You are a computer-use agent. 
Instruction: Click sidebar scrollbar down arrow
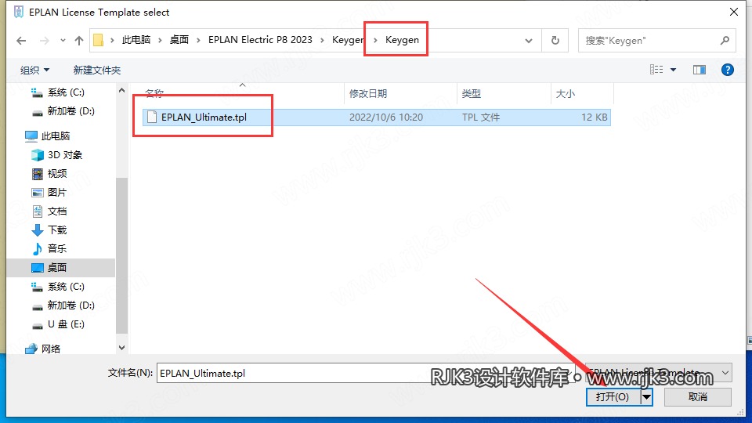tap(122, 348)
